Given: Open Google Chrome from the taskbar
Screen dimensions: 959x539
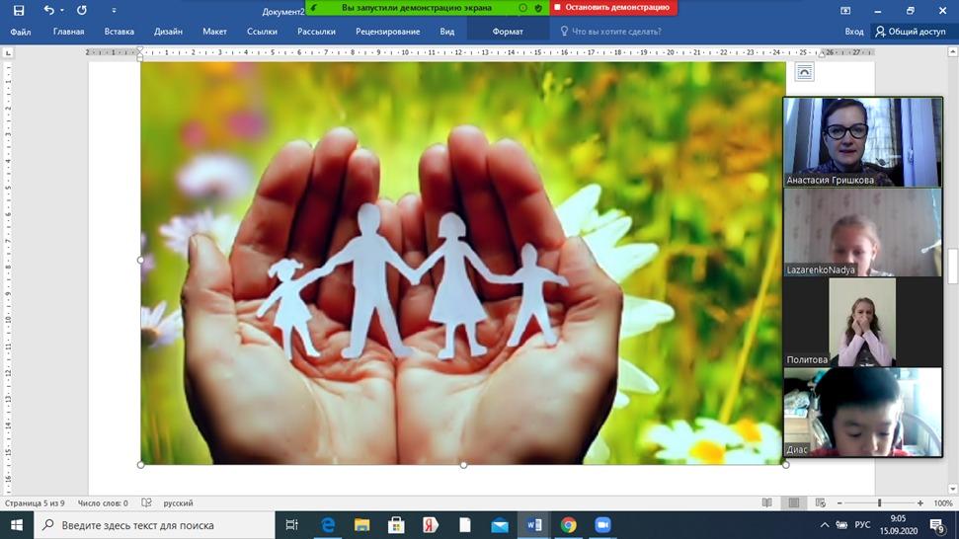Looking at the screenshot, I should [x=568, y=524].
